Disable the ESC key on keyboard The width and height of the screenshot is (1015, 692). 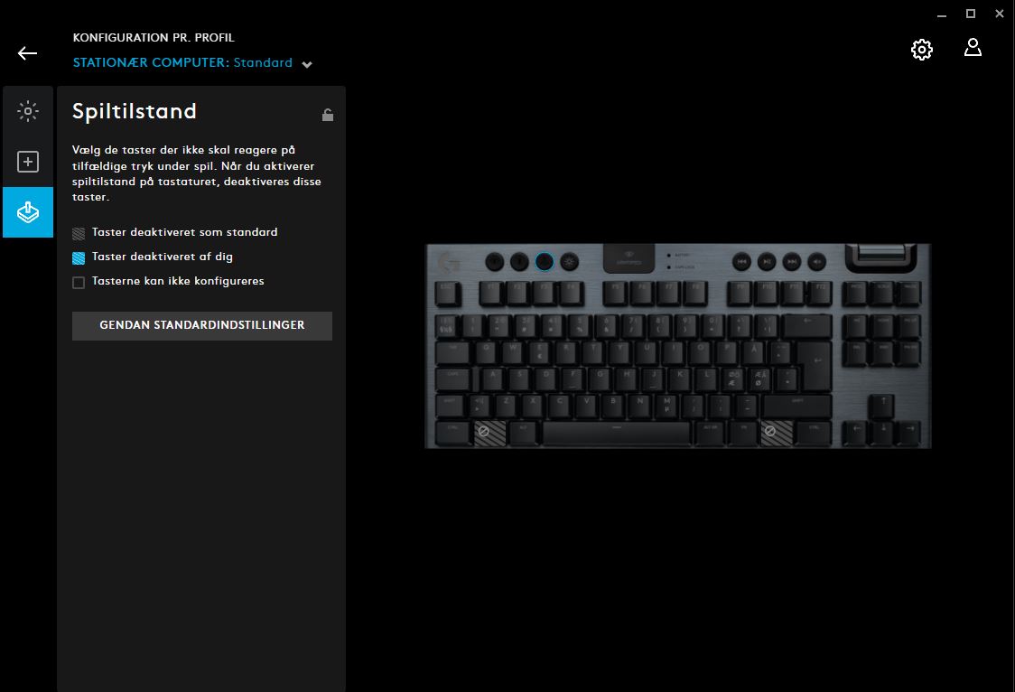point(448,294)
